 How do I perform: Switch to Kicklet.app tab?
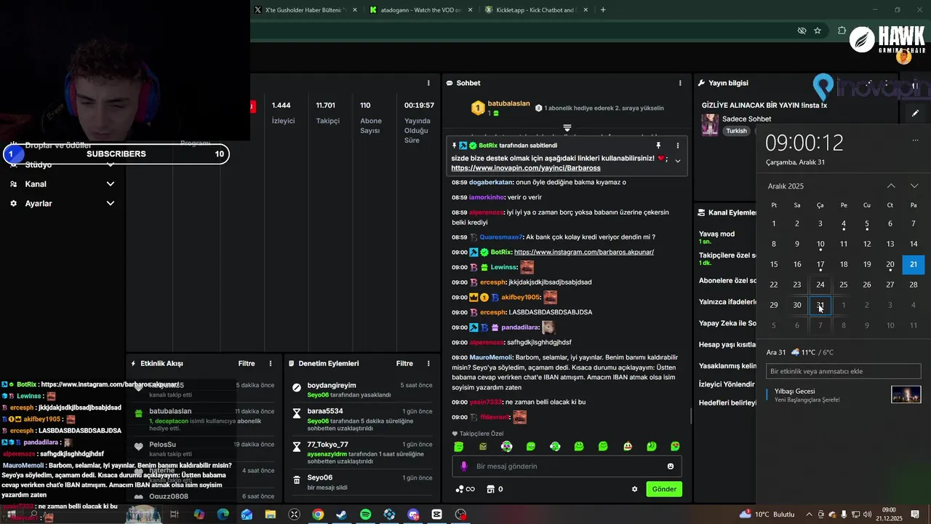pyautogui.click(x=535, y=10)
